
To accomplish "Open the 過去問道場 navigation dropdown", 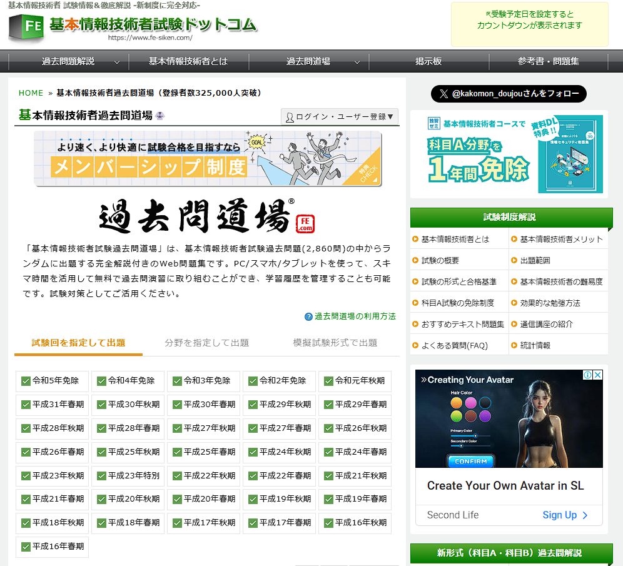I will (x=357, y=62).
